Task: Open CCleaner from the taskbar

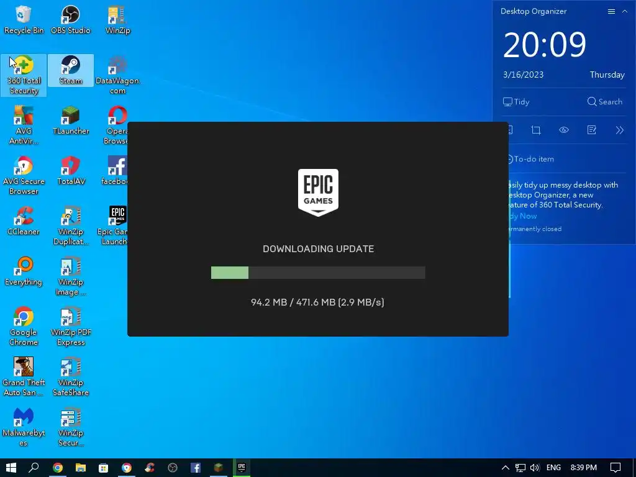Action: (150, 468)
